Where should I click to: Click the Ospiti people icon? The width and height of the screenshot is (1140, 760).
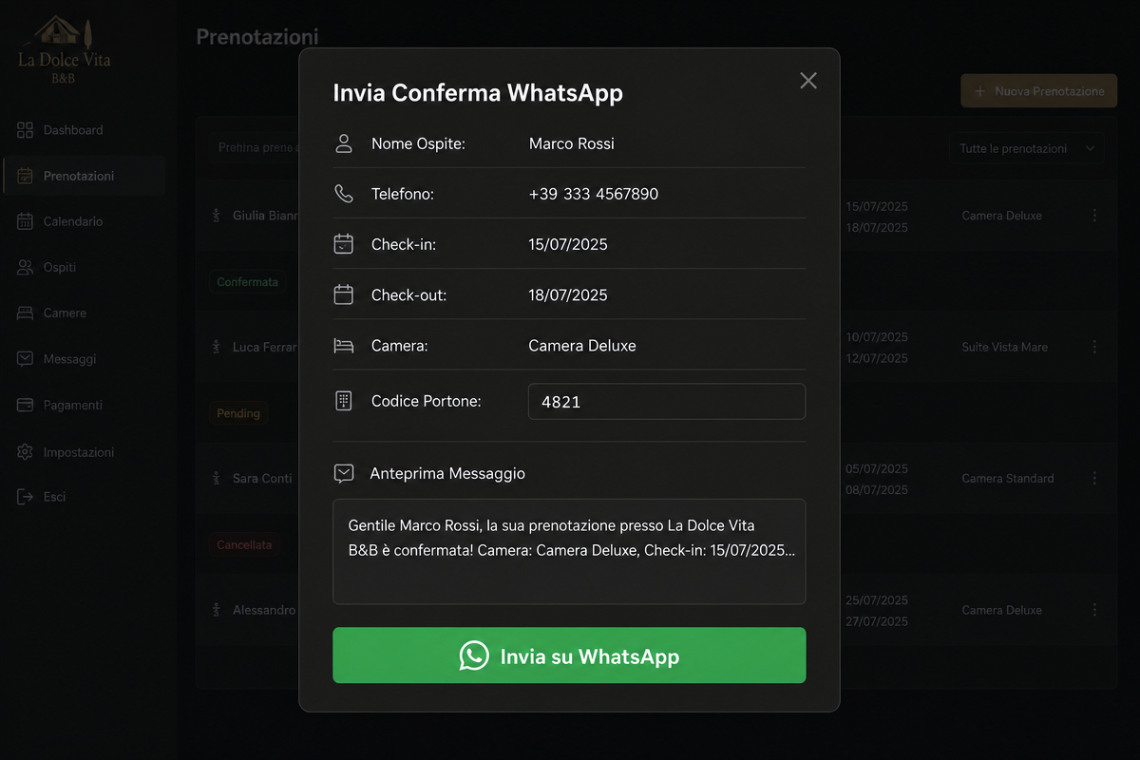(26, 267)
